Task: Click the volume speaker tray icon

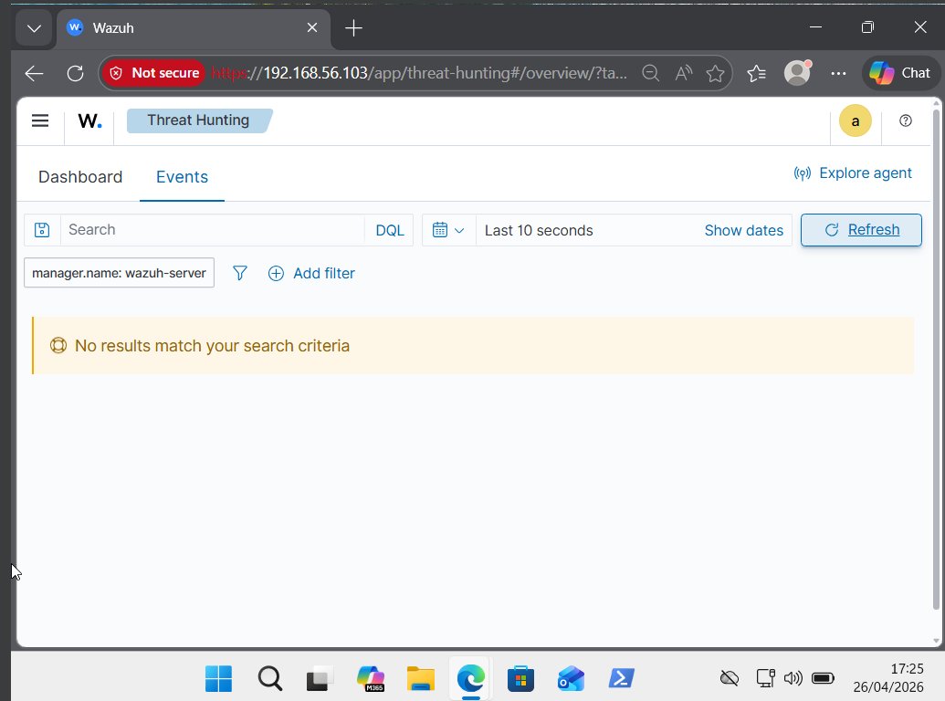Action: (x=793, y=679)
